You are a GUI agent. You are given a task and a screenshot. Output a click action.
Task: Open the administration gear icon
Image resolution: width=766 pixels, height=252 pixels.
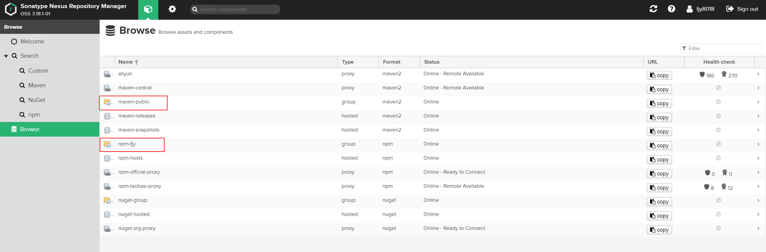172,9
